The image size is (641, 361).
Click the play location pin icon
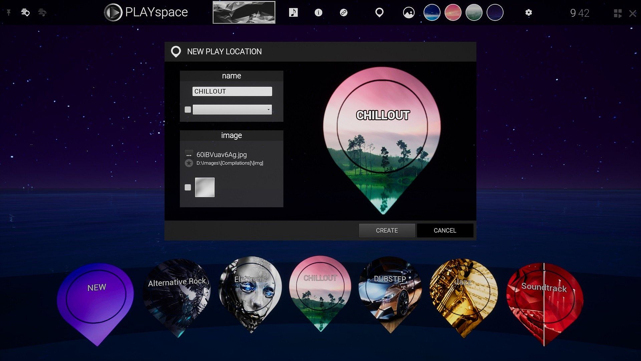pyautogui.click(x=379, y=13)
